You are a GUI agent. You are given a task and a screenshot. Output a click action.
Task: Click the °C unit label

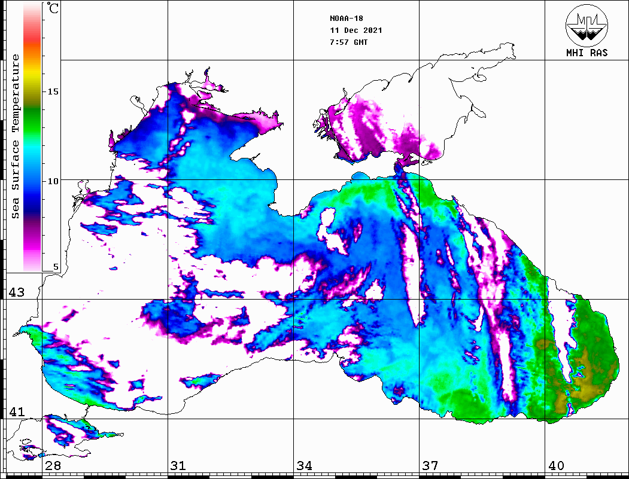(x=53, y=8)
